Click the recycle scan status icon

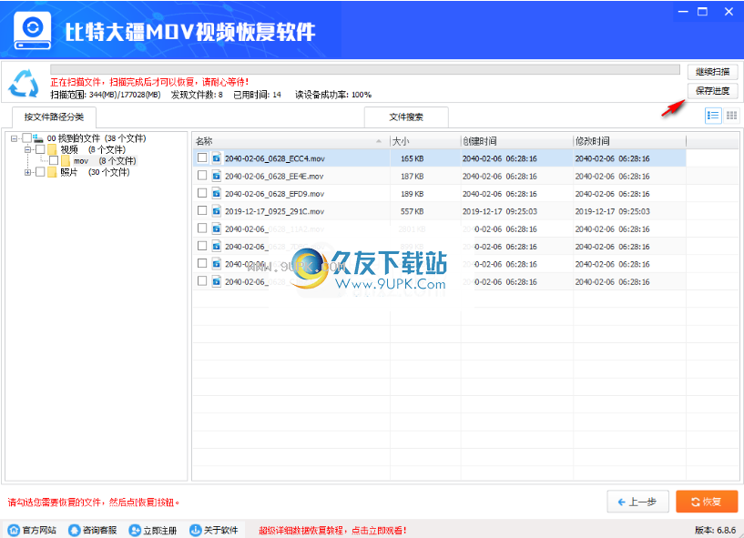pyautogui.click(x=24, y=83)
